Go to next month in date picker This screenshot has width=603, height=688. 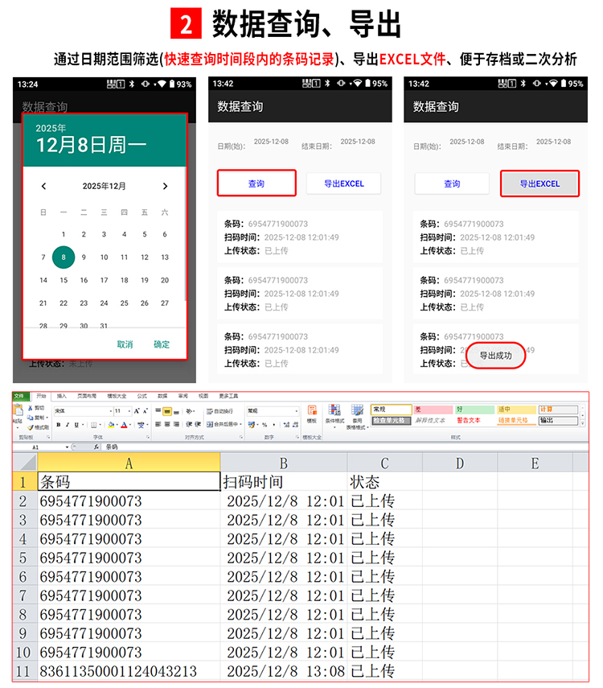point(165,186)
